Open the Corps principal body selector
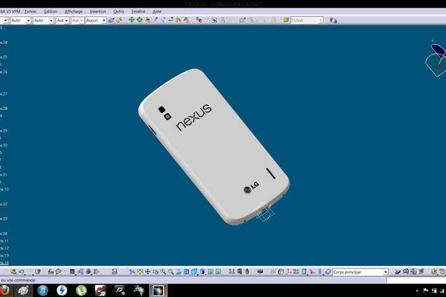The width and height of the screenshot is (446, 297). point(360,272)
